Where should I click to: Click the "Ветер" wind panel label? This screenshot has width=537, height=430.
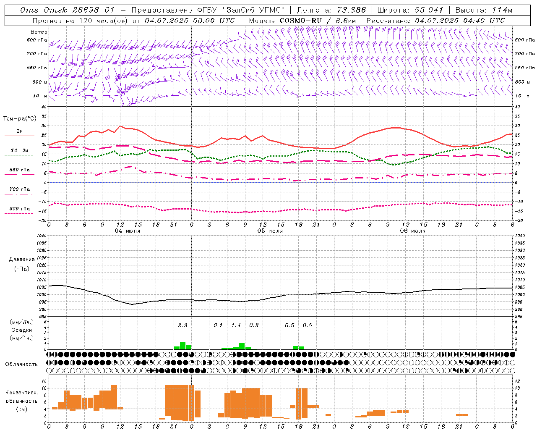coord(39,32)
